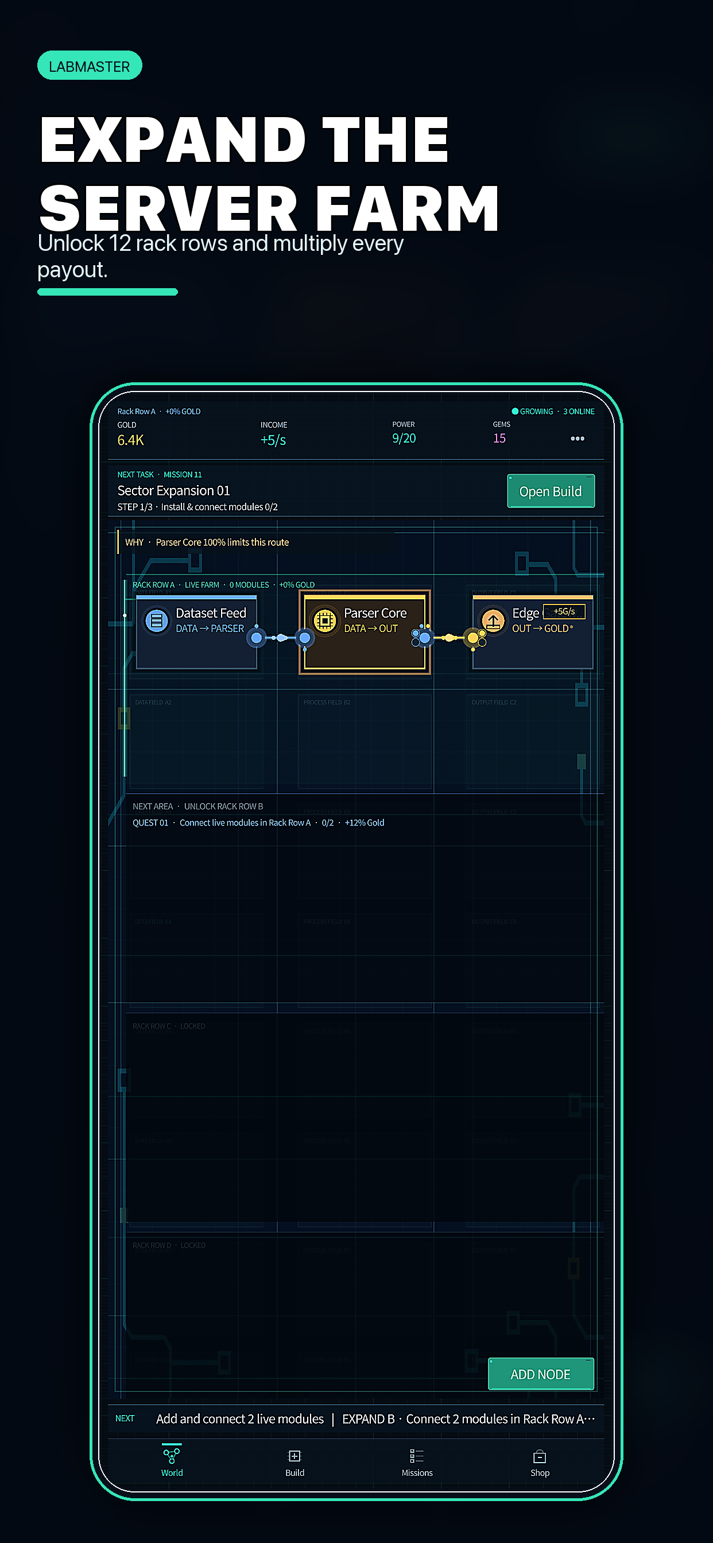713x1543 pixels.
Task: Tap NEXT AREA UNLOCK RACK ROW B
Action: [x=197, y=807]
